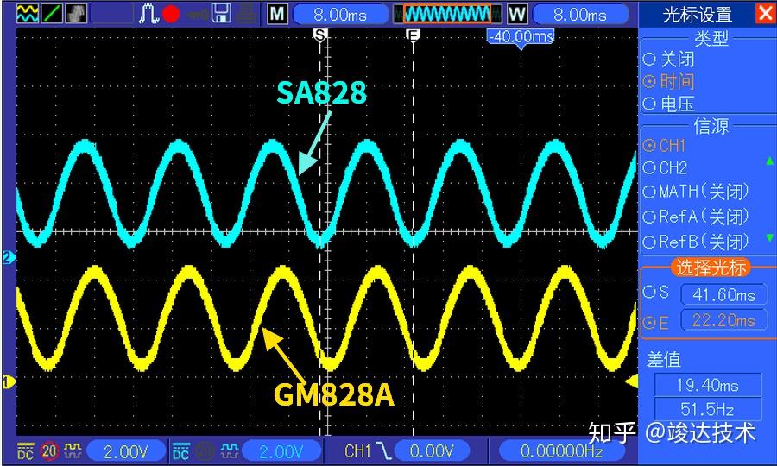777x466 pixels.
Task: Click CH2 DC coupling icon
Action: point(181,450)
